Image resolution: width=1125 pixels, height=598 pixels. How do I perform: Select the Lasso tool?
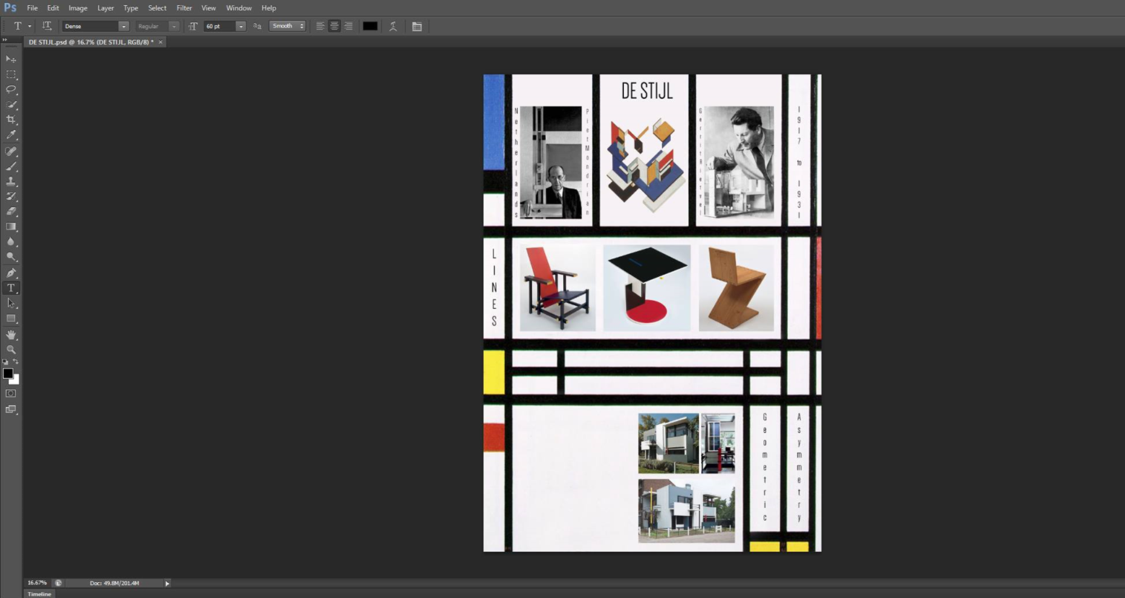[x=11, y=89]
